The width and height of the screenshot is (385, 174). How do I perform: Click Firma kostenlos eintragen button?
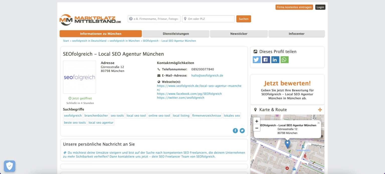(294, 7)
